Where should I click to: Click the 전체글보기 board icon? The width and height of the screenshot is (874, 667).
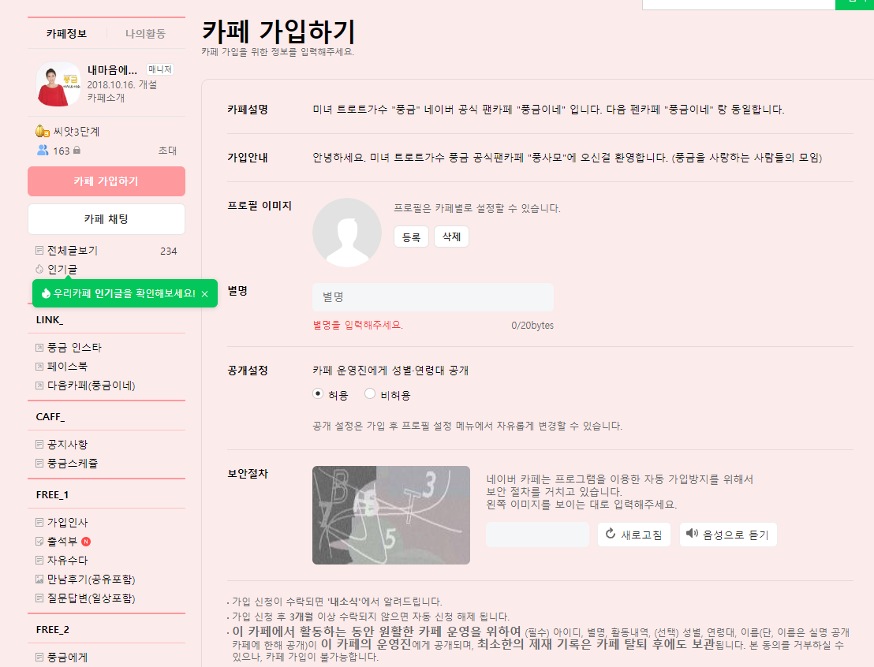pos(39,251)
